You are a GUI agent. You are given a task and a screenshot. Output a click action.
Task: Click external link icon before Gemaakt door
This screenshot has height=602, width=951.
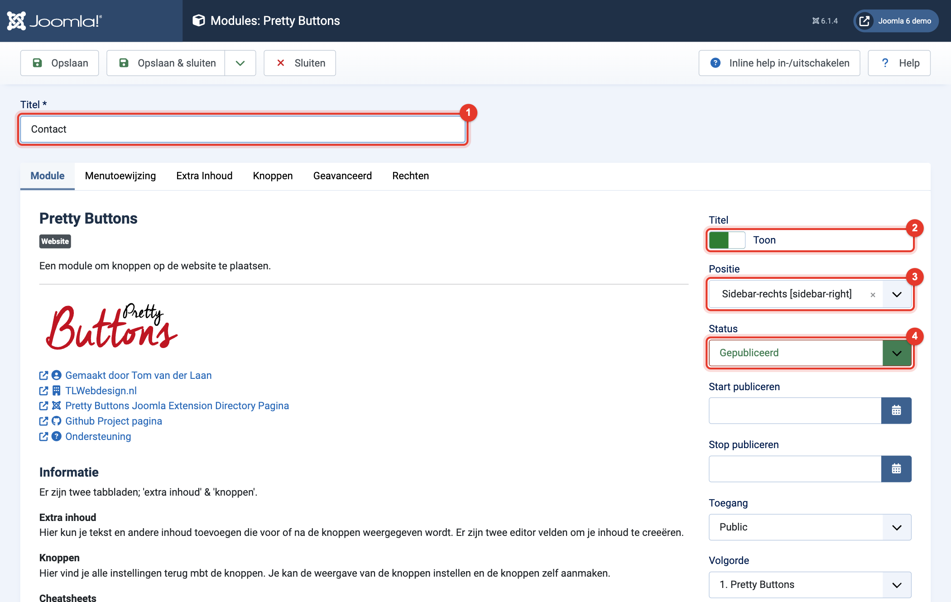click(43, 375)
